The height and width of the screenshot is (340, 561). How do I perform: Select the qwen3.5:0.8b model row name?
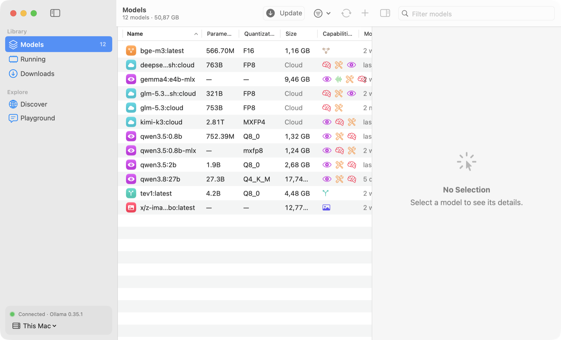coord(161,136)
